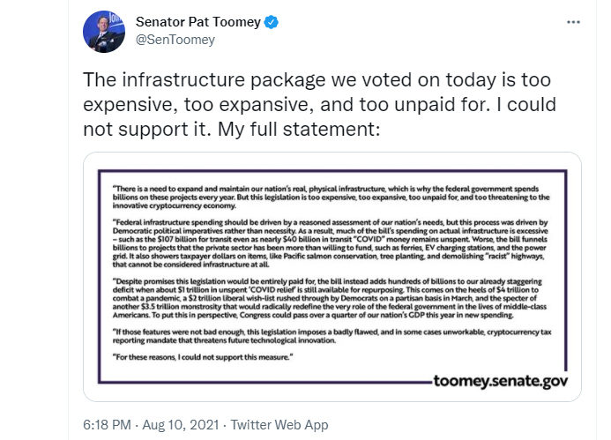Viewport: 611px width, 440px height.
Task: Open the three-dot more options menu
Action: (573, 22)
